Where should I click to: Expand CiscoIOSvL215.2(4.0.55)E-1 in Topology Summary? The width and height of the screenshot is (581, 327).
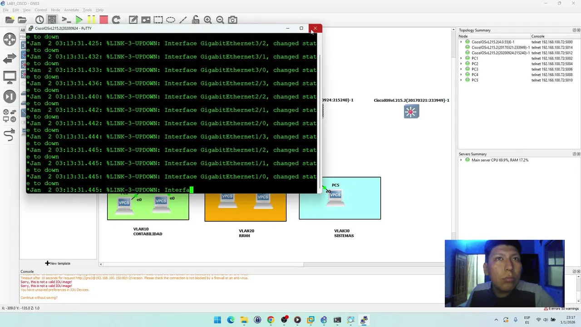pos(461,42)
